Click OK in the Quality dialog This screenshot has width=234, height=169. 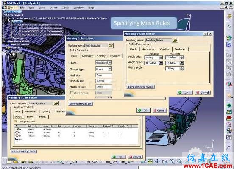pos(184,93)
